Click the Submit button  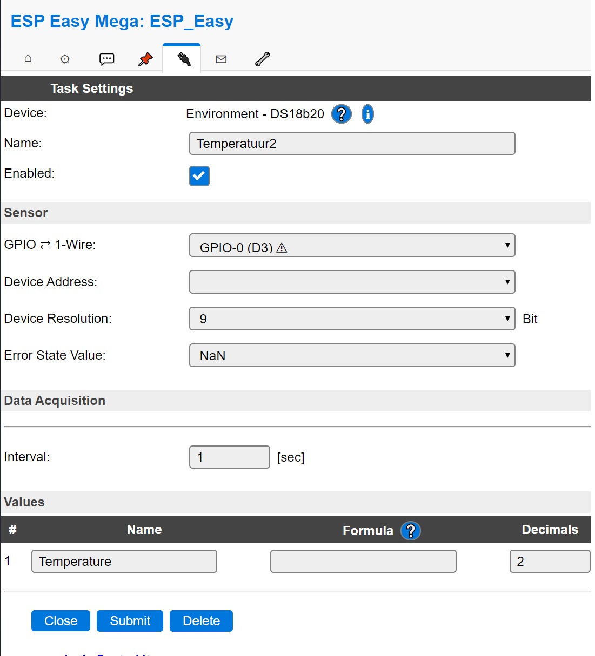pyautogui.click(x=130, y=621)
